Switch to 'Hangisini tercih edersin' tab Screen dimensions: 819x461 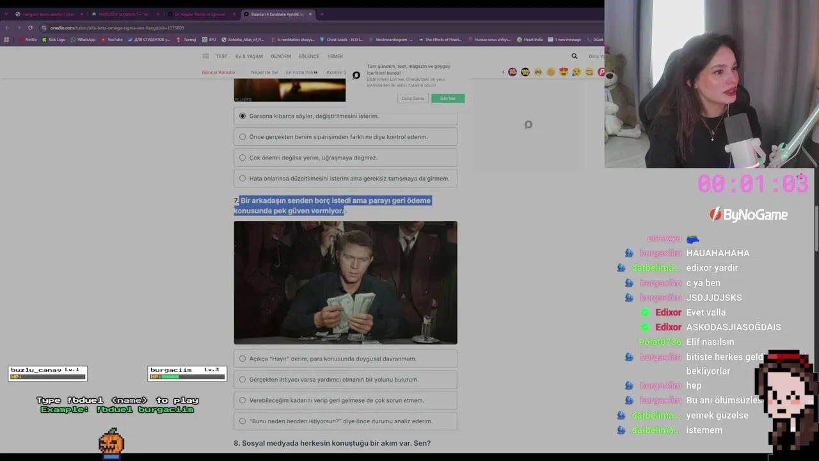tap(49, 14)
